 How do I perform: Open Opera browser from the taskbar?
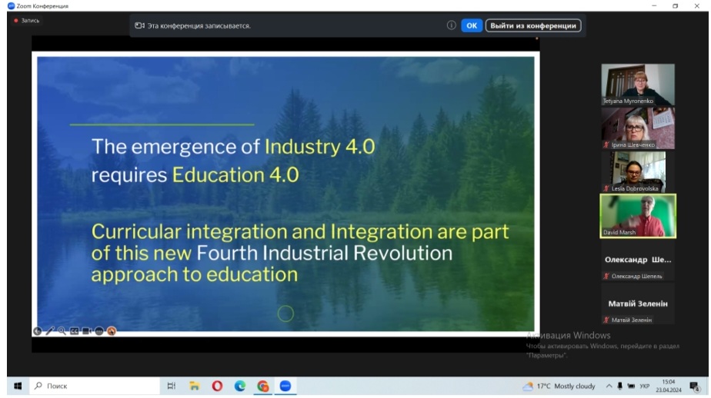[218, 386]
